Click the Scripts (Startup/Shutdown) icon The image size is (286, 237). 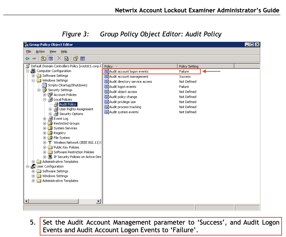click(44, 85)
